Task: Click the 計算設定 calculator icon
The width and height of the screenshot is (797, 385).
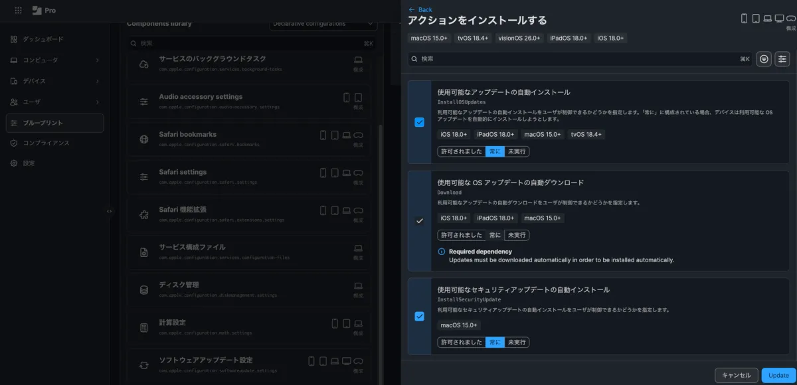Action: [x=143, y=327]
